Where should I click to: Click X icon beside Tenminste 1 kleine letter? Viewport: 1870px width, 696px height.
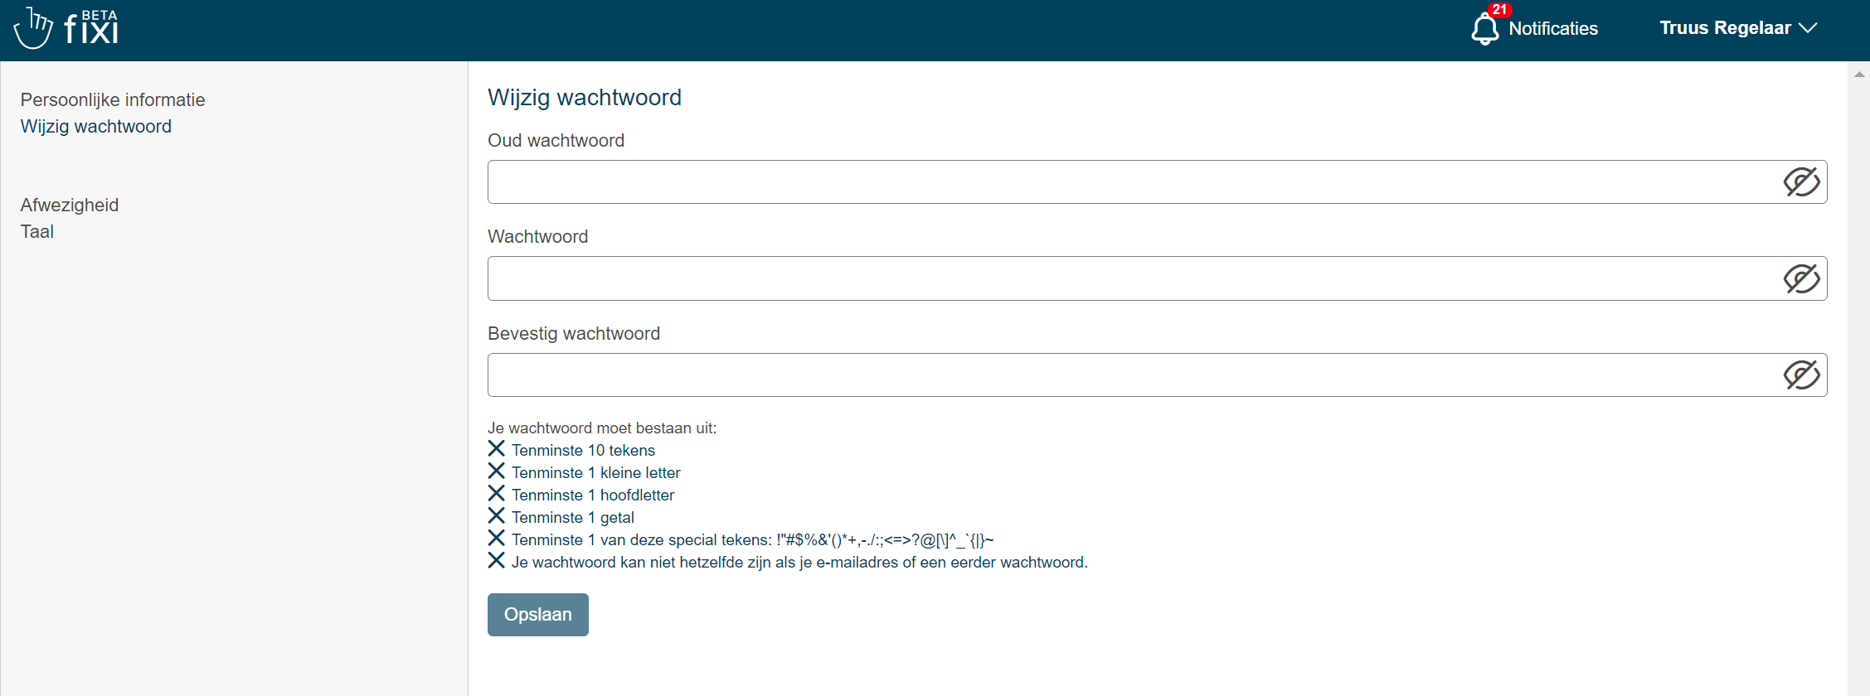[x=496, y=471]
